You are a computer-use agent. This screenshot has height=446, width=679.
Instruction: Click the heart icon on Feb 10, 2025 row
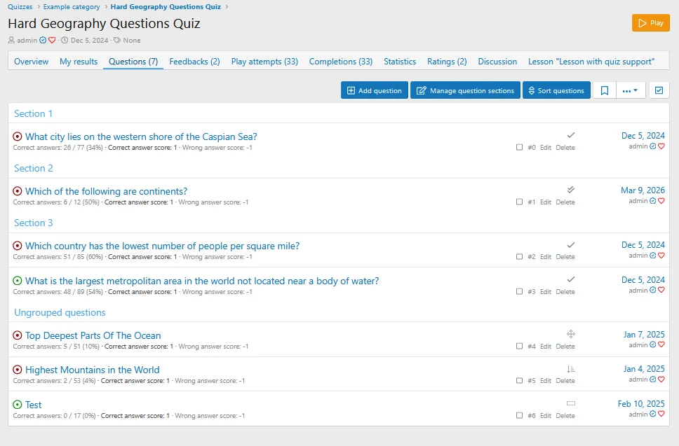661,414
